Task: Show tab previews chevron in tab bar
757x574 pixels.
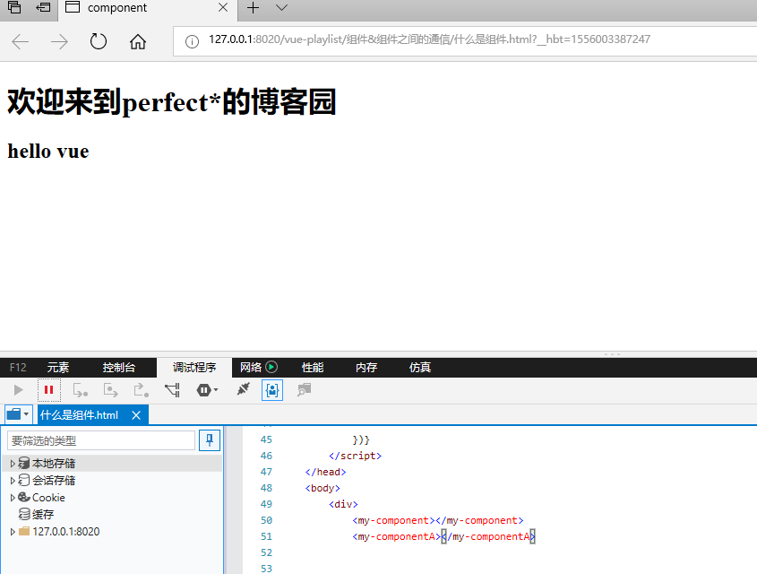Action: (281, 8)
